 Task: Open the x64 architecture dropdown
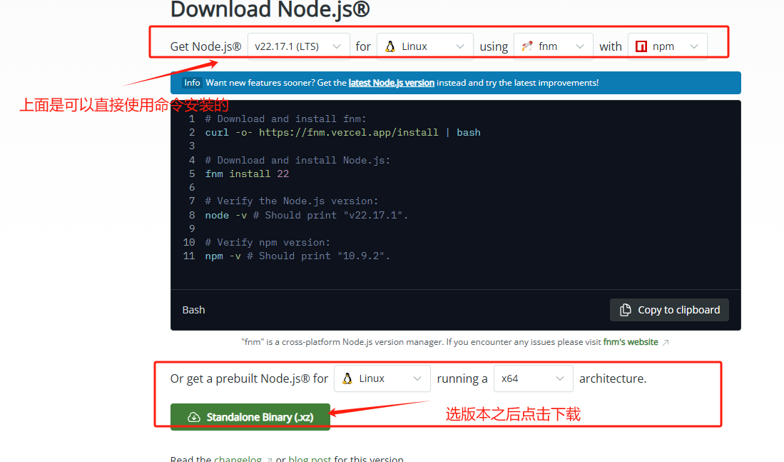(x=533, y=378)
